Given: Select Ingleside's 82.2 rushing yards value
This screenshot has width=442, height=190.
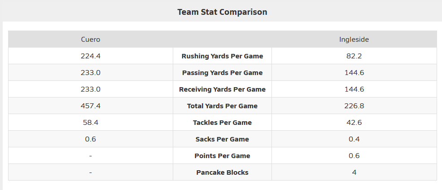Looking at the screenshot, I should (354, 56).
